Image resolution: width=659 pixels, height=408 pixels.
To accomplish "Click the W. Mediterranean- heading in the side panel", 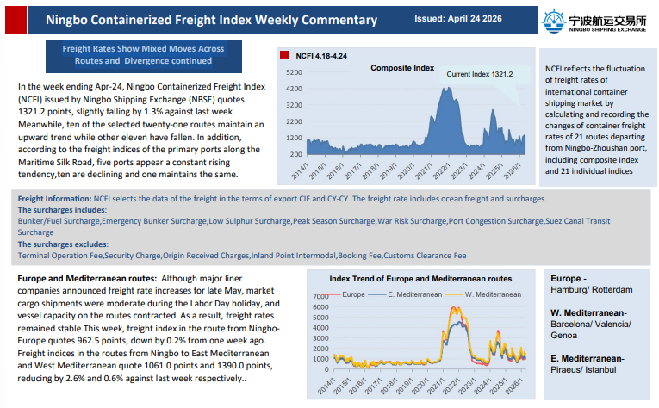I will click(x=588, y=312).
